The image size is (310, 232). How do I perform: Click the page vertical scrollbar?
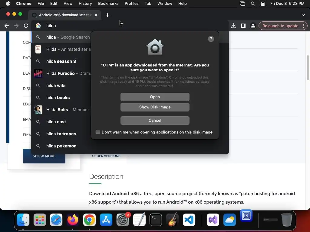point(308,68)
